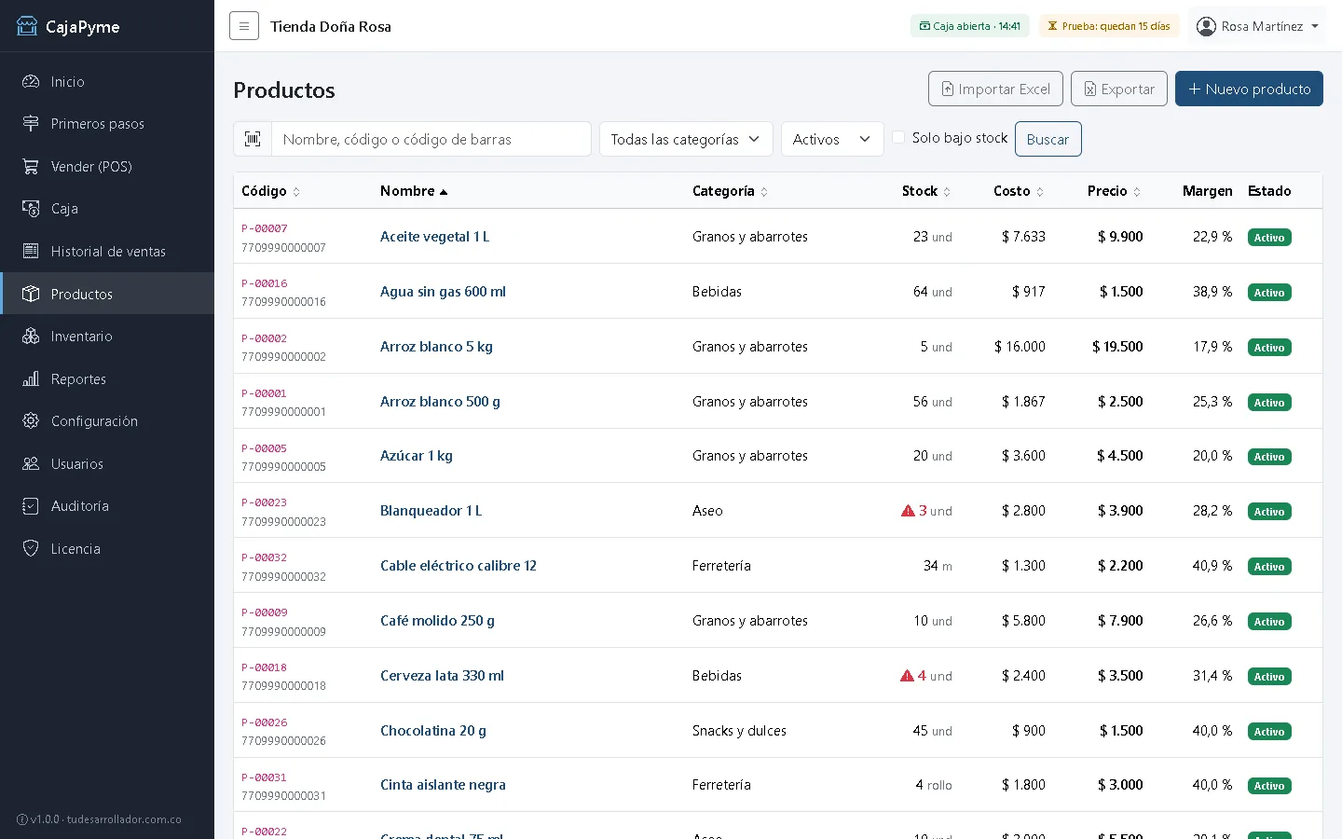1342x839 pixels.
Task: Click the Inventario boxes icon
Action: (x=31, y=337)
